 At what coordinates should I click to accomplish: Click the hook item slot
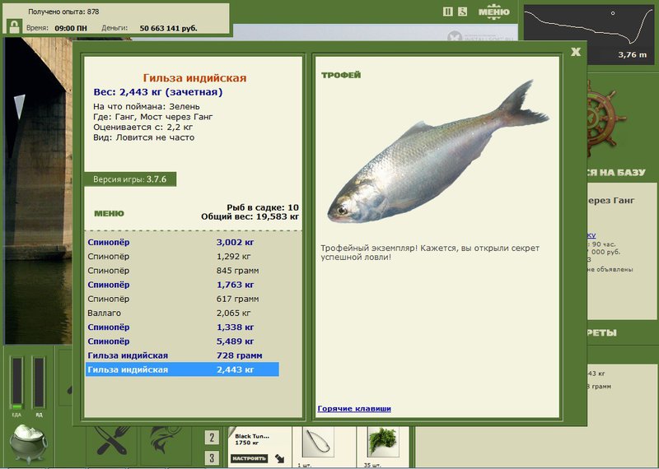tap(318, 443)
